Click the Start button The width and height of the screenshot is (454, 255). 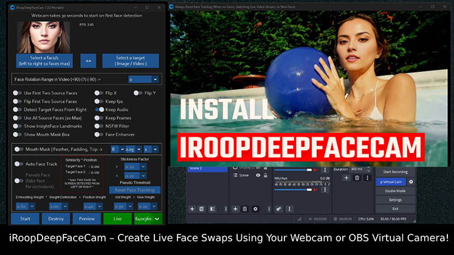[25, 219]
